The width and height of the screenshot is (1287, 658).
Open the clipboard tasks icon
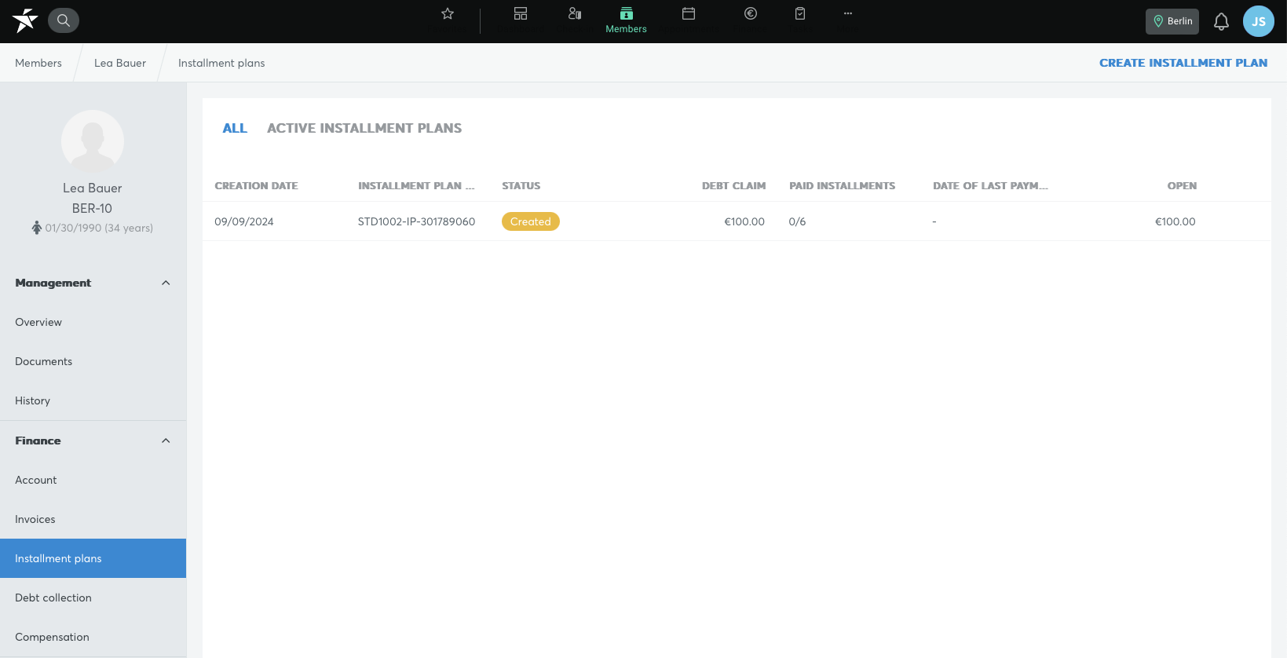(x=800, y=13)
